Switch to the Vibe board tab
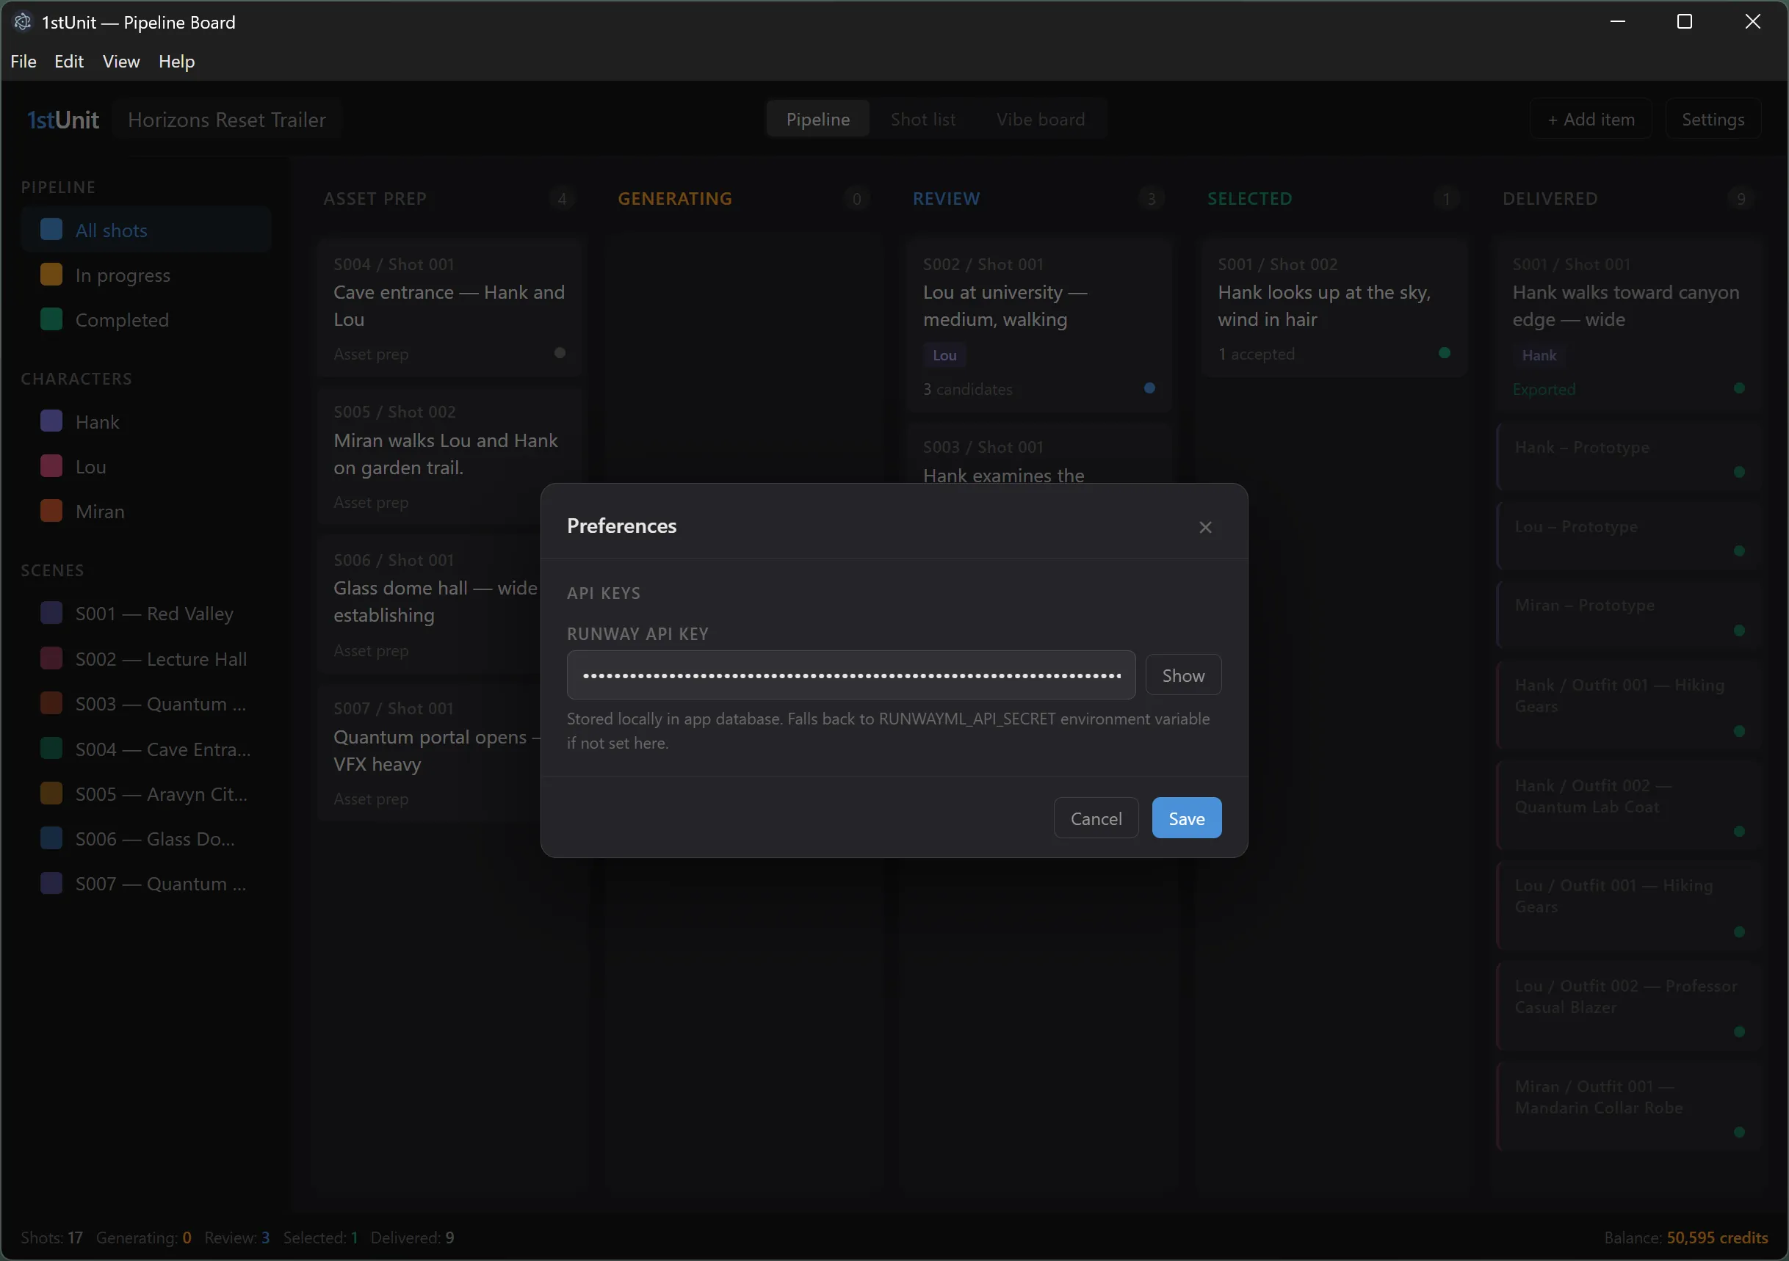1789x1261 pixels. point(1040,119)
